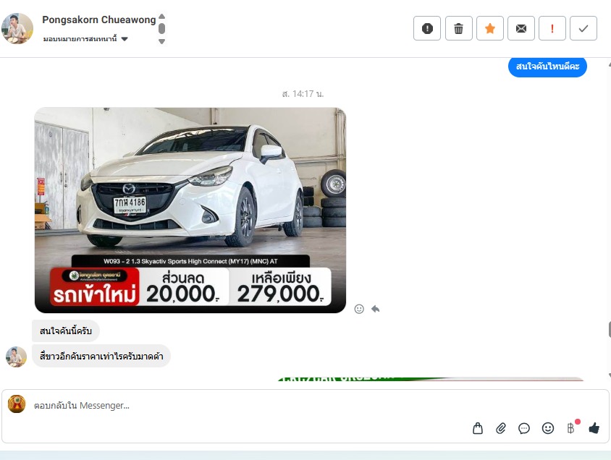Screen dimensions: 611x460
Task: Send a thumbs-up like
Action: coord(594,428)
